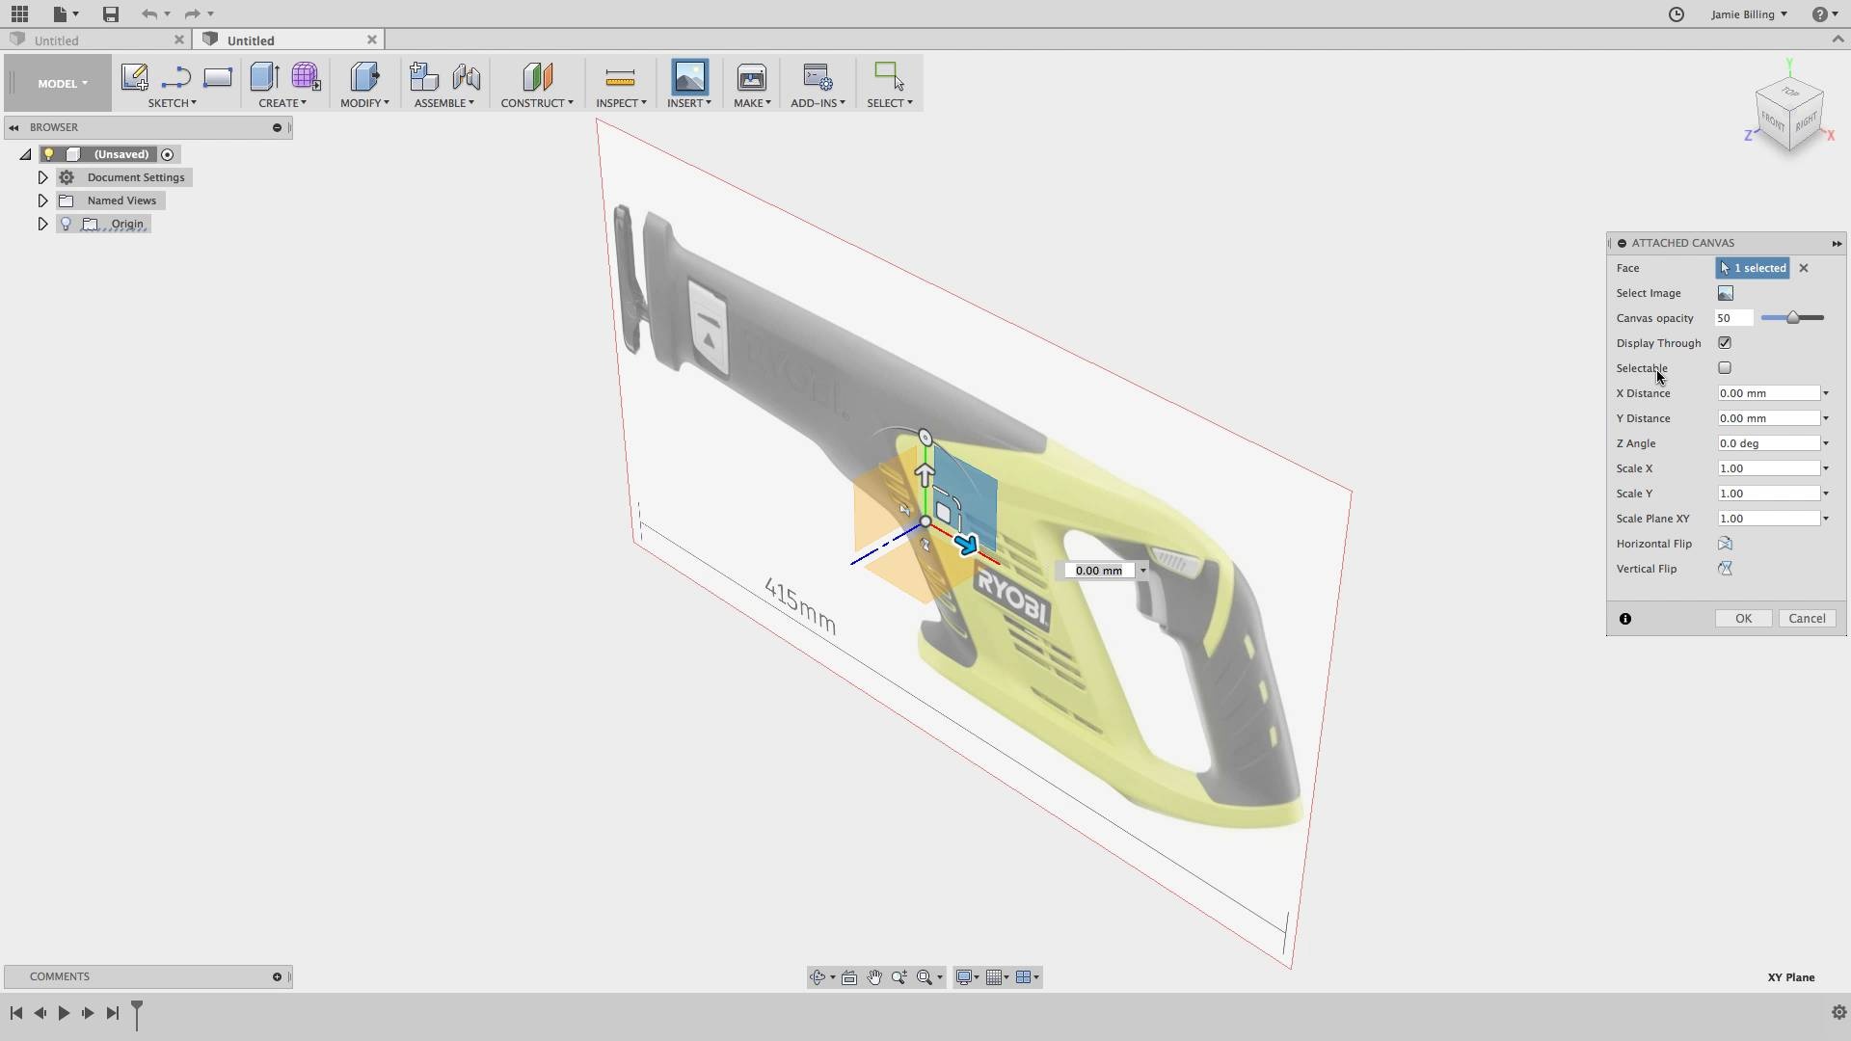
Task: Click OK to confirm the Attached Canvas
Action: [1743, 618]
